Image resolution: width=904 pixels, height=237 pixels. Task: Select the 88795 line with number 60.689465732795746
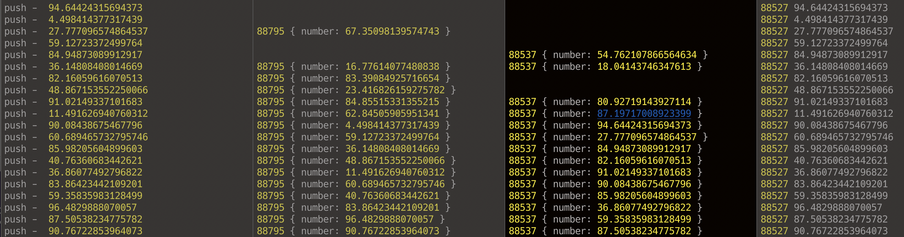[x=357, y=184]
